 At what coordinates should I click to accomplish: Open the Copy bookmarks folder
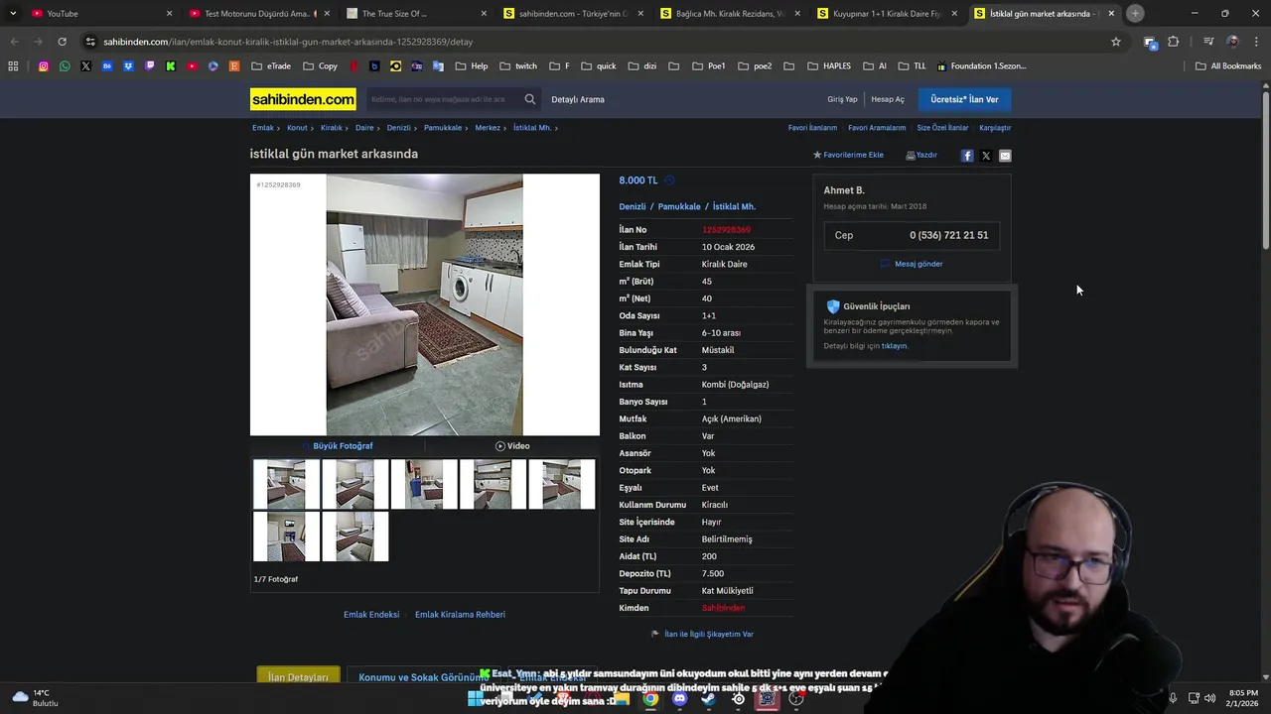point(320,66)
